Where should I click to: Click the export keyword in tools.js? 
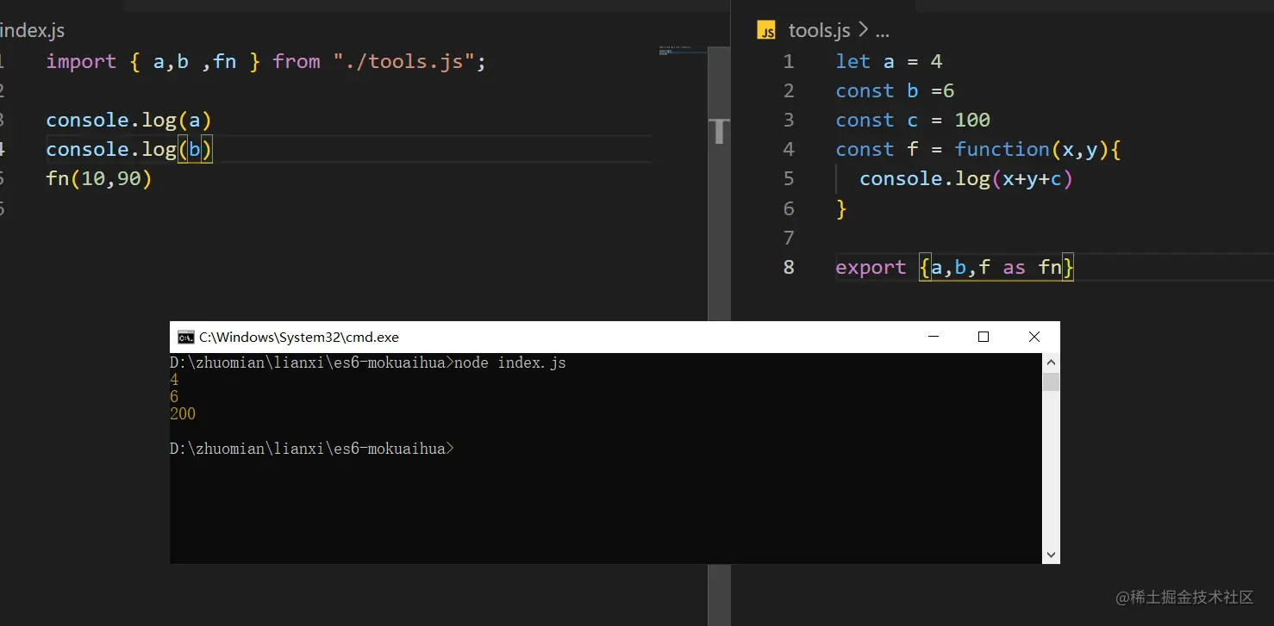pos(871,267)
